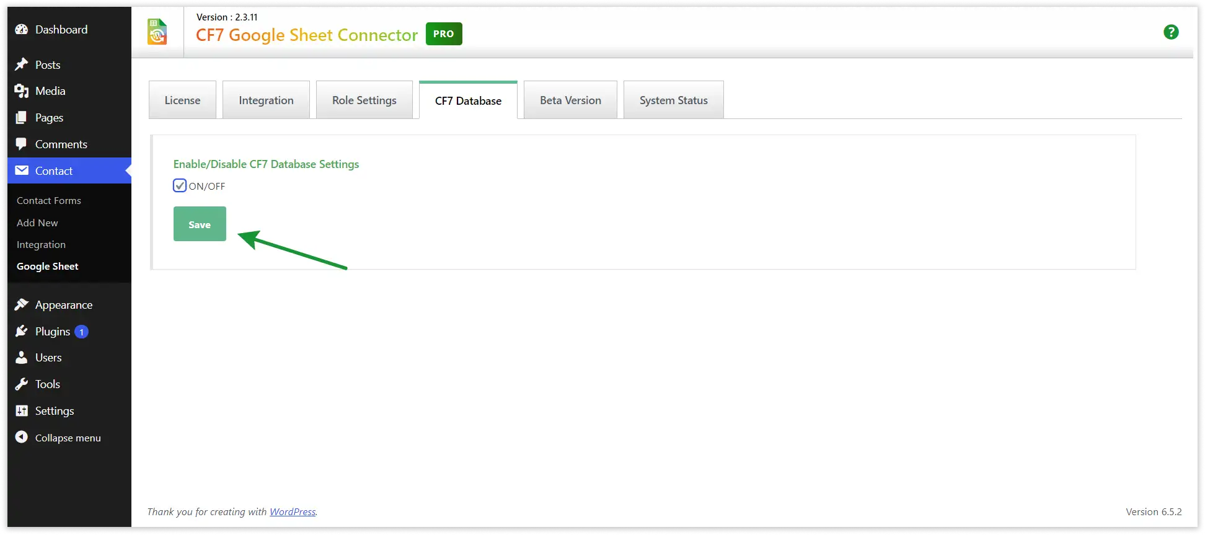1205x535 pixels.
Task: Click the green help question mark icon
Action: click(x=1170, y=32)
